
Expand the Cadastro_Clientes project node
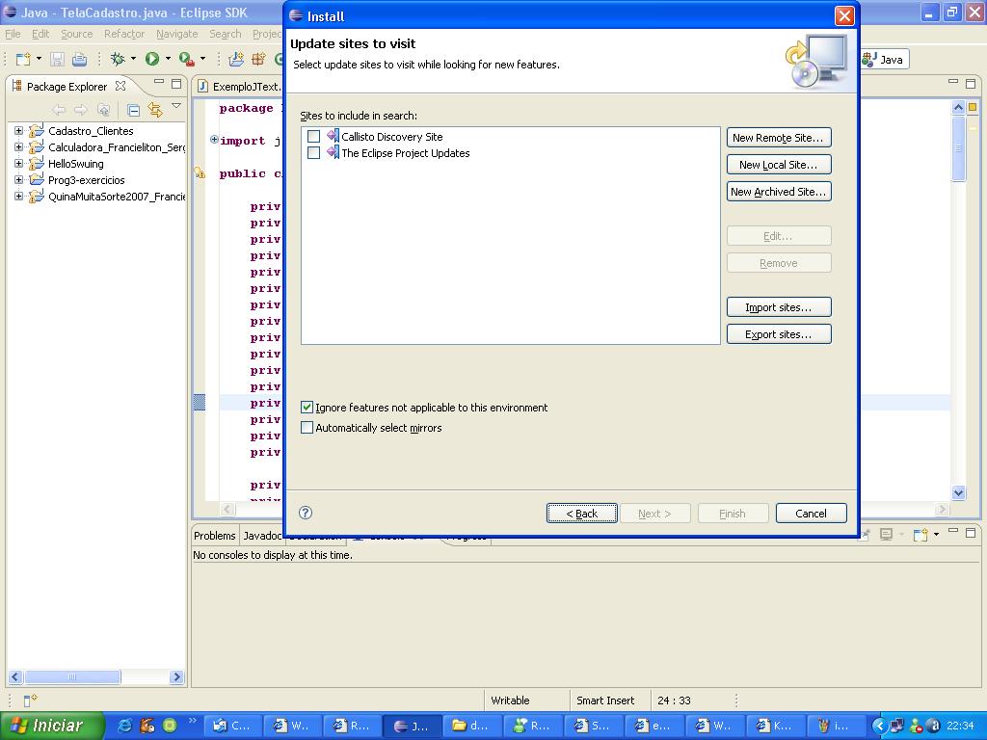(19, 131)
